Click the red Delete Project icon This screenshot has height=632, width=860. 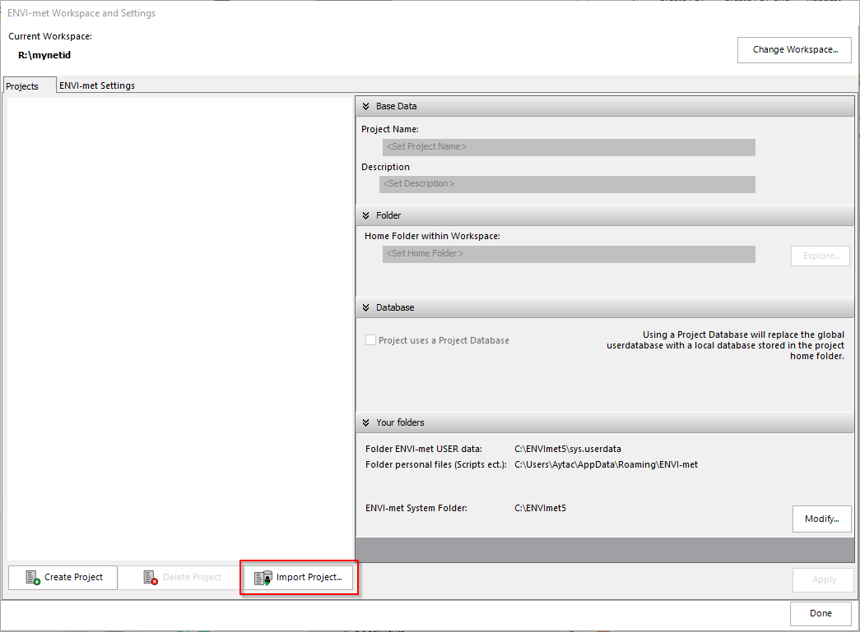(x=151, y=577)
